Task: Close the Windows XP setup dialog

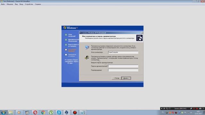Action: 142,33
